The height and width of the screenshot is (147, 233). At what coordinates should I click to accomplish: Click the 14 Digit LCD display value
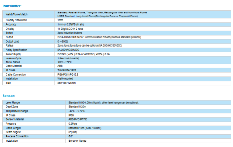pos(72,29)
